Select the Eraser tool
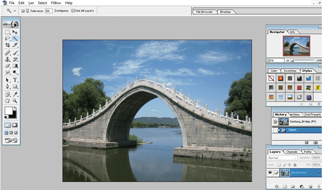 pyautogui.click(x=7, y=66)
